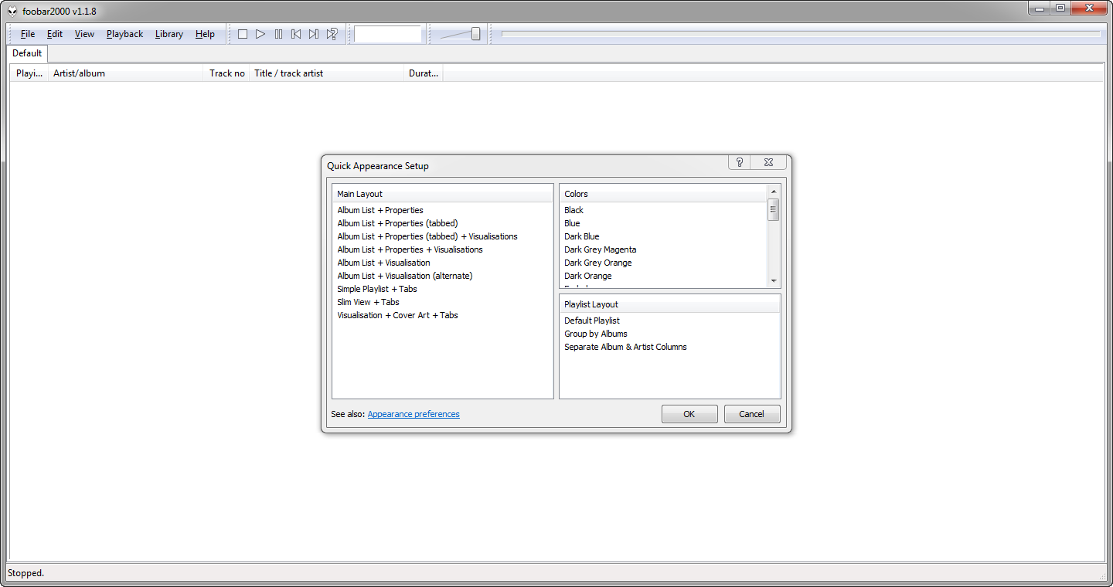
Task: Open the Appearance preferences link
Action: (x=414, y=414)
